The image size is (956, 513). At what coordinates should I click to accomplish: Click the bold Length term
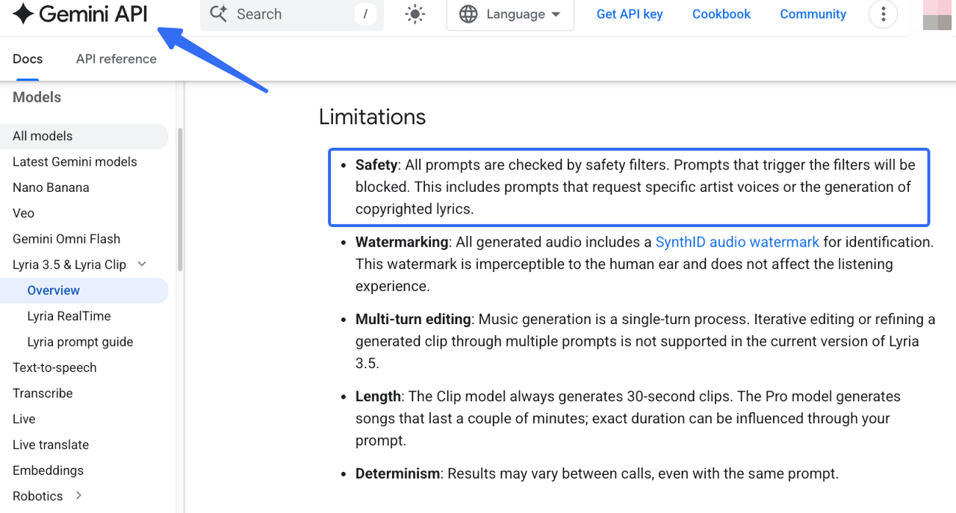pyautogui.click(x=379, y=397)
